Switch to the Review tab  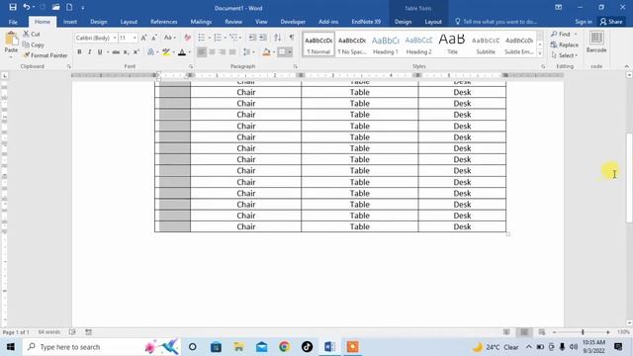tap(233, 22)
